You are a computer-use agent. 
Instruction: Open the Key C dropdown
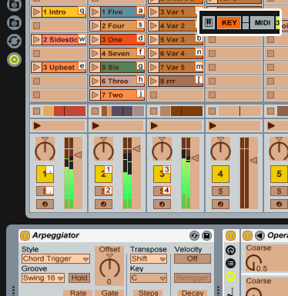[149, 278]
